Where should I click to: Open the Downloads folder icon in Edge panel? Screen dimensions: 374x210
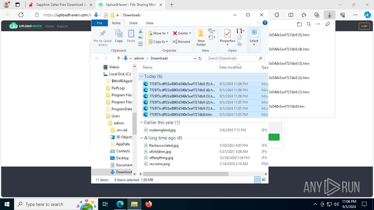coord(299,24)
